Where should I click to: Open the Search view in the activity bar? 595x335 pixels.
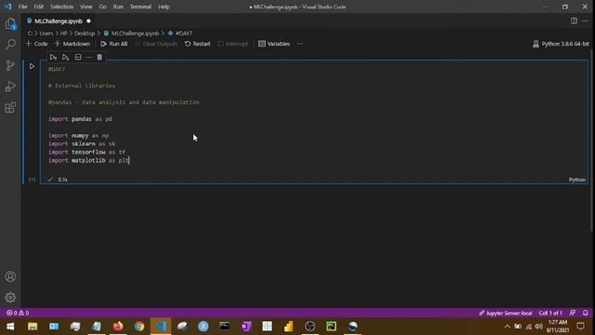tap(10, 45)
